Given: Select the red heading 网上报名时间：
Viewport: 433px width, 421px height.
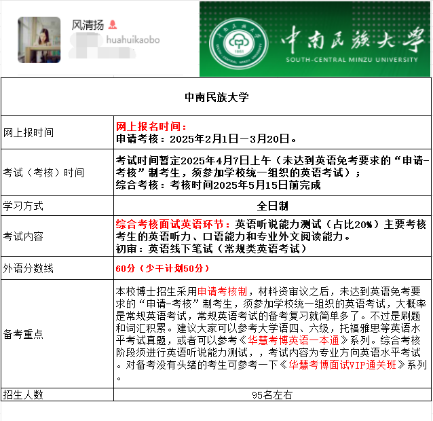Looking at the screenshot, I should click(x=151, y=126).
